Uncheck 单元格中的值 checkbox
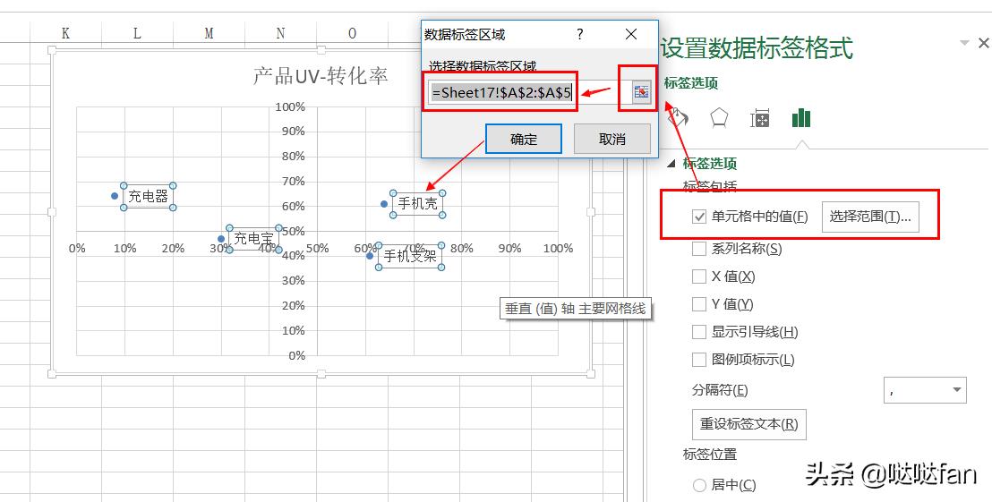The image size is (992, 502). (x=699, y=217)
